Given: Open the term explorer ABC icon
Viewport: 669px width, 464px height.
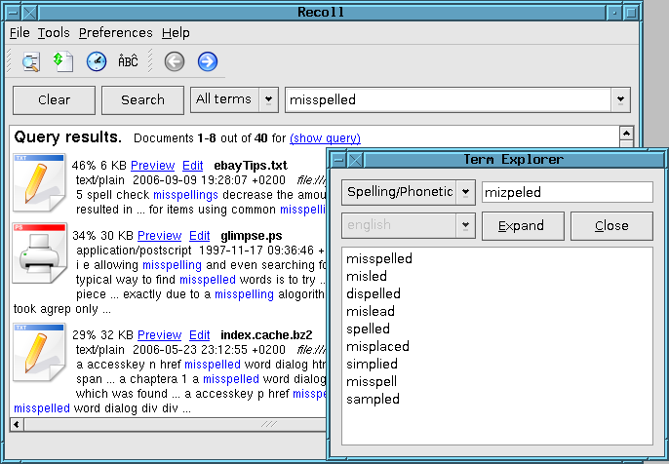Looking at the screenshot, I should click(128, 62).
